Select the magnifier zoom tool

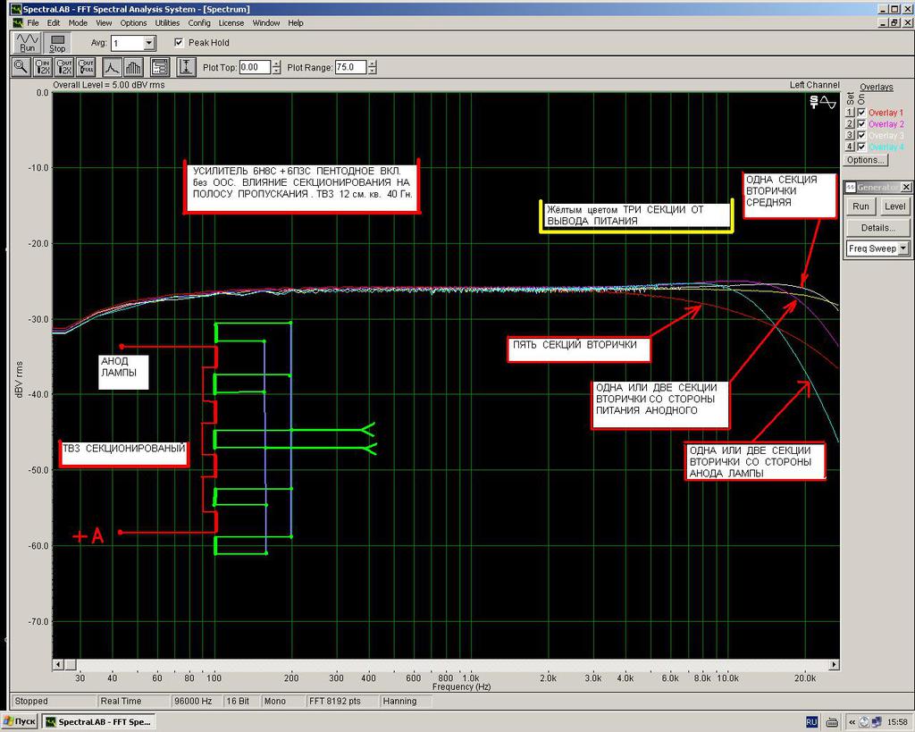click(21, 67)
